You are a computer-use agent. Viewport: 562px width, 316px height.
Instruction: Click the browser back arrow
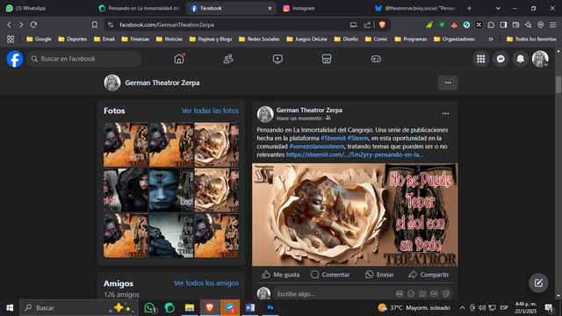pos(10,25)
